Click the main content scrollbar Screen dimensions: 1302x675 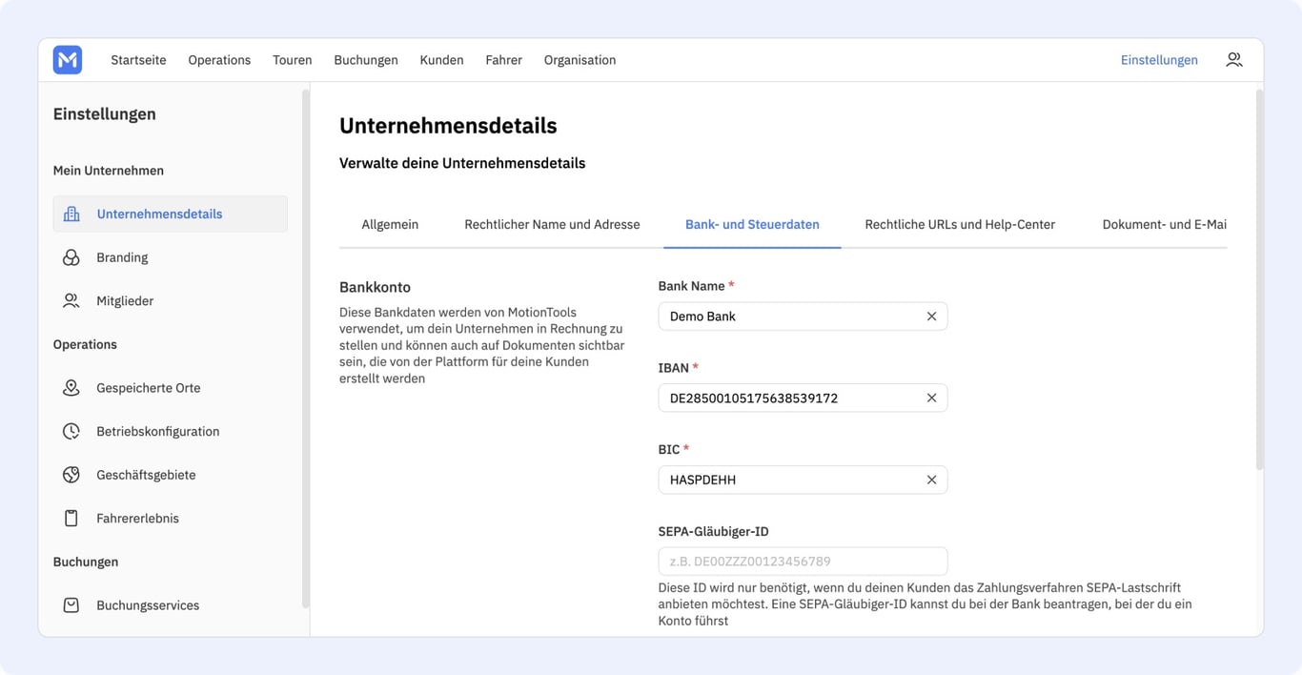click(x=1259, y=279)
